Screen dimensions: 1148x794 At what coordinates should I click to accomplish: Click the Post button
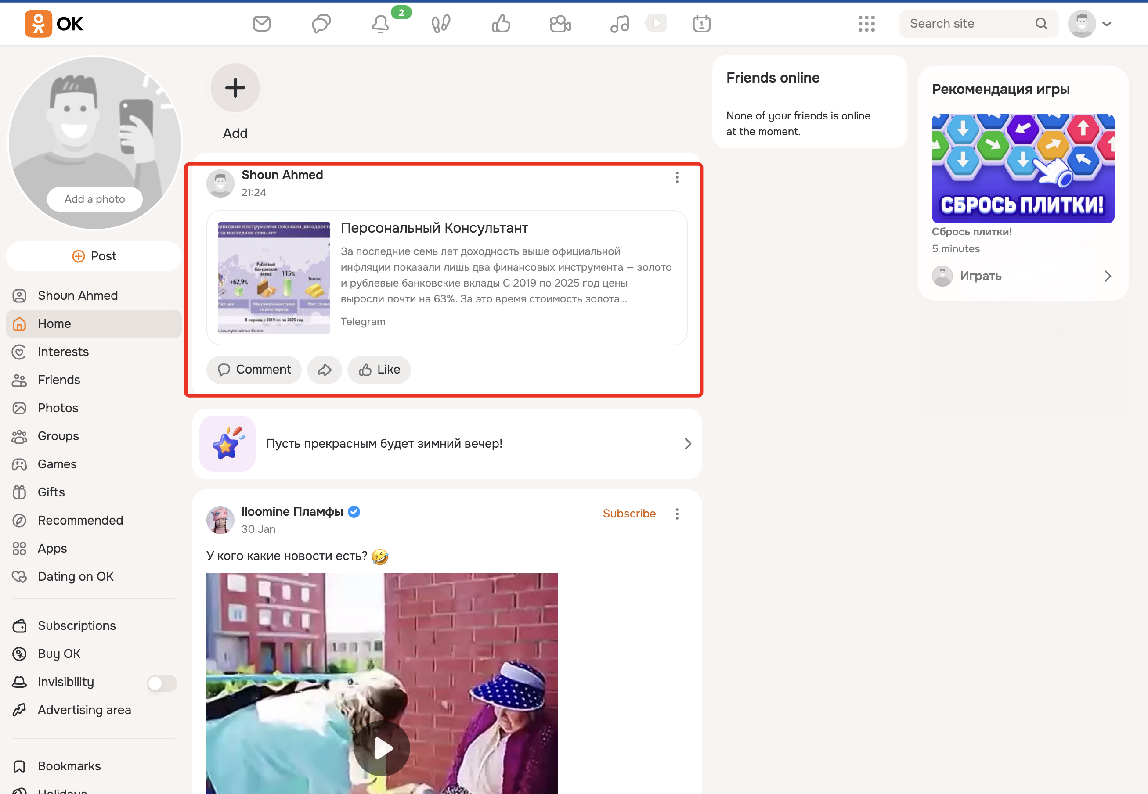coord(94,256)
